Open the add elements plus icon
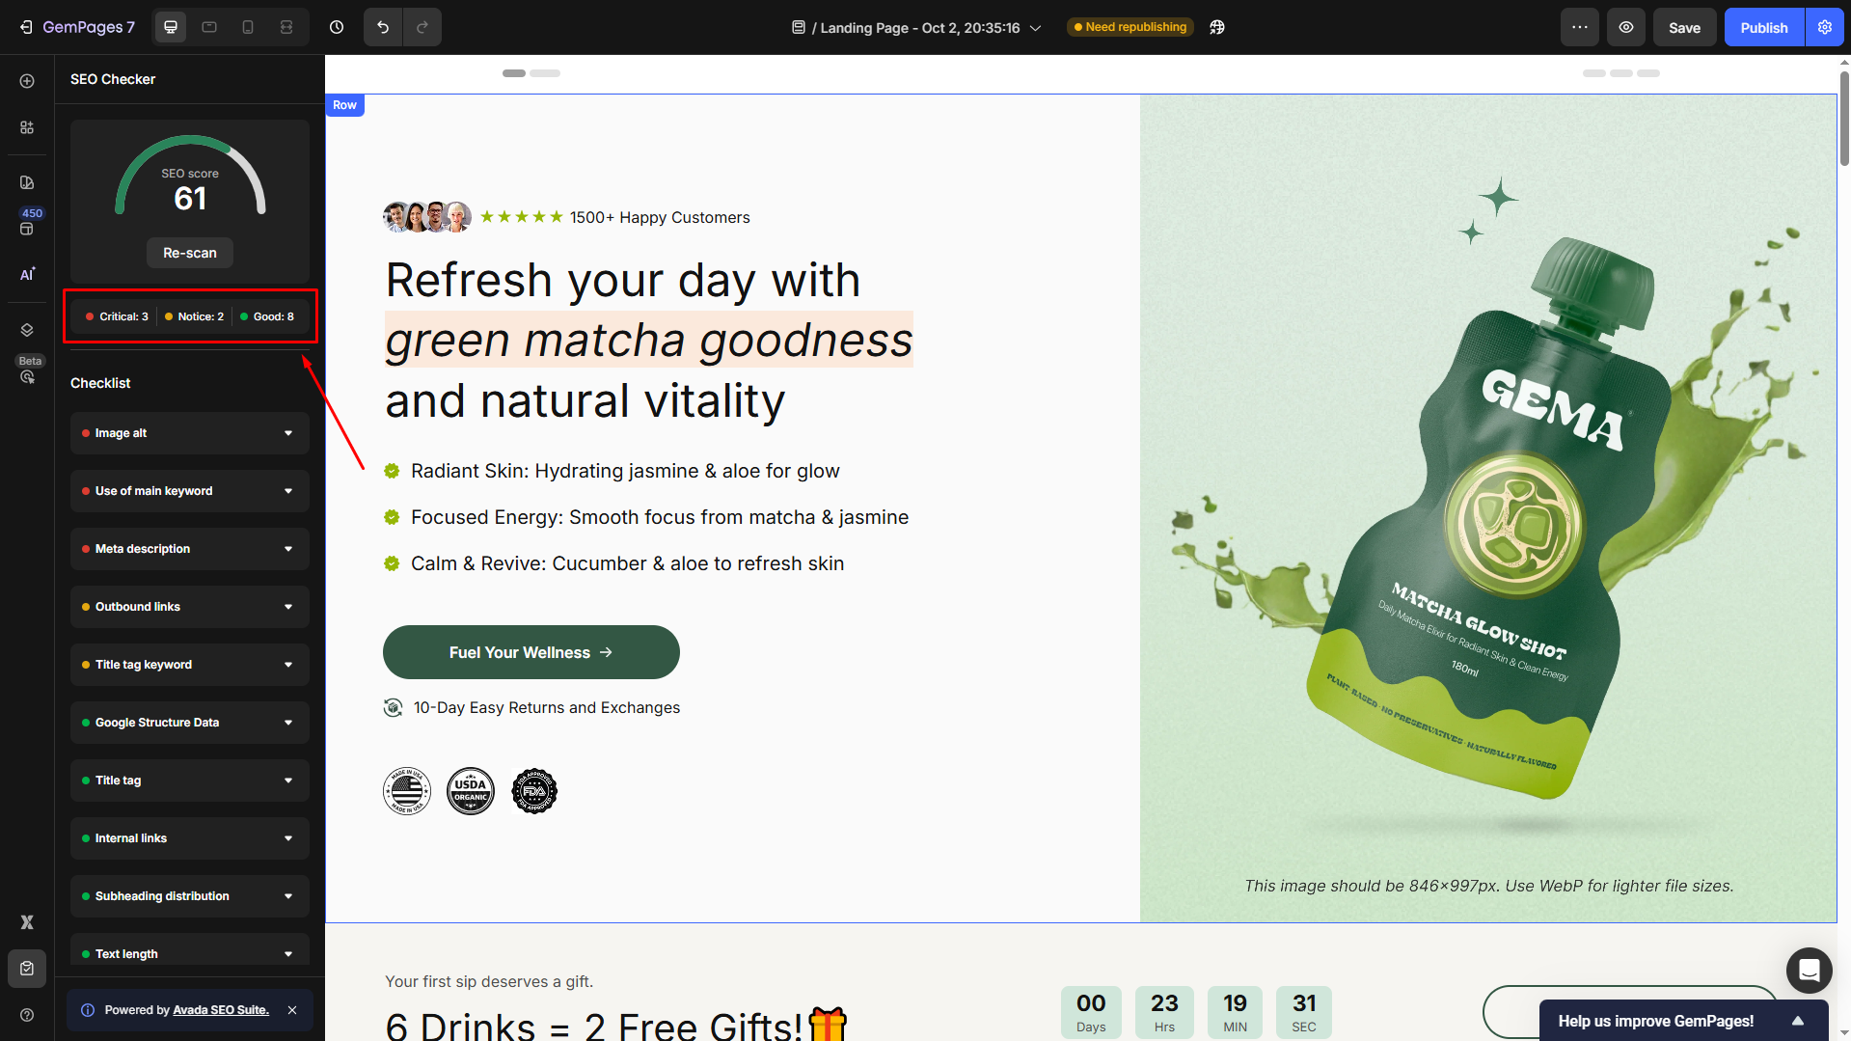1851x1041 pixels. point(27,81)
